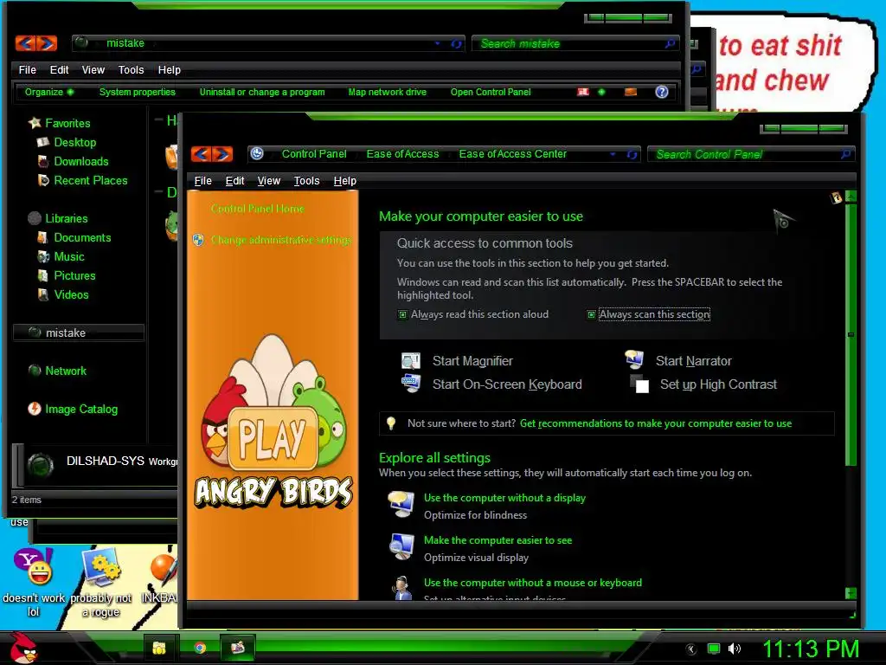The image size is (886, 665).
Task: Click the Start Narrator icon
Action: pos(634,358)
